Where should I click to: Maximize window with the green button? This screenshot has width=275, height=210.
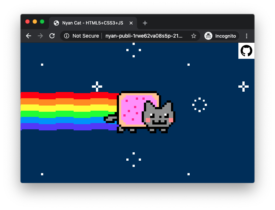(42, 22)
